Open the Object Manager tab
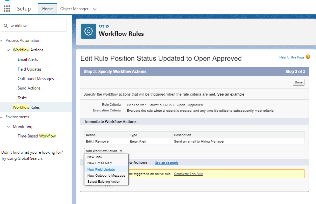Image resolution: width=316 pixels, height=204 pixels. click(74, 9)
